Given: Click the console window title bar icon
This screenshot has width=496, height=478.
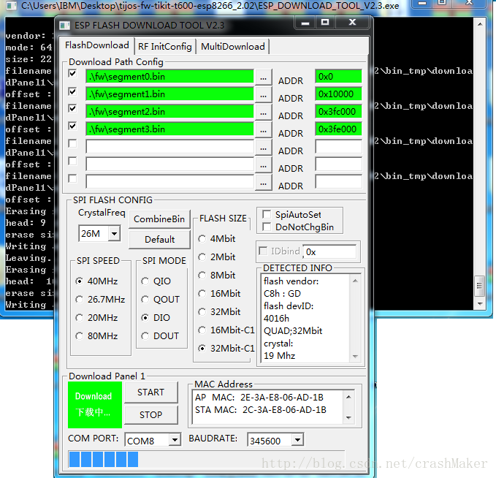Looking at the screenshot, I should point(11,5).
